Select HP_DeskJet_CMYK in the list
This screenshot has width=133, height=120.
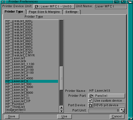point(31,55)
